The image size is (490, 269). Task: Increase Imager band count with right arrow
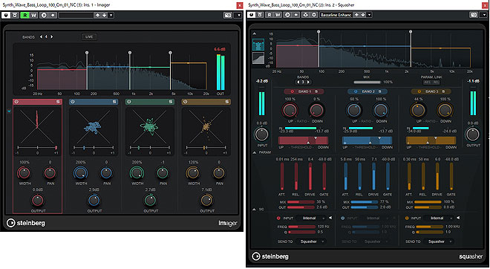51,37
